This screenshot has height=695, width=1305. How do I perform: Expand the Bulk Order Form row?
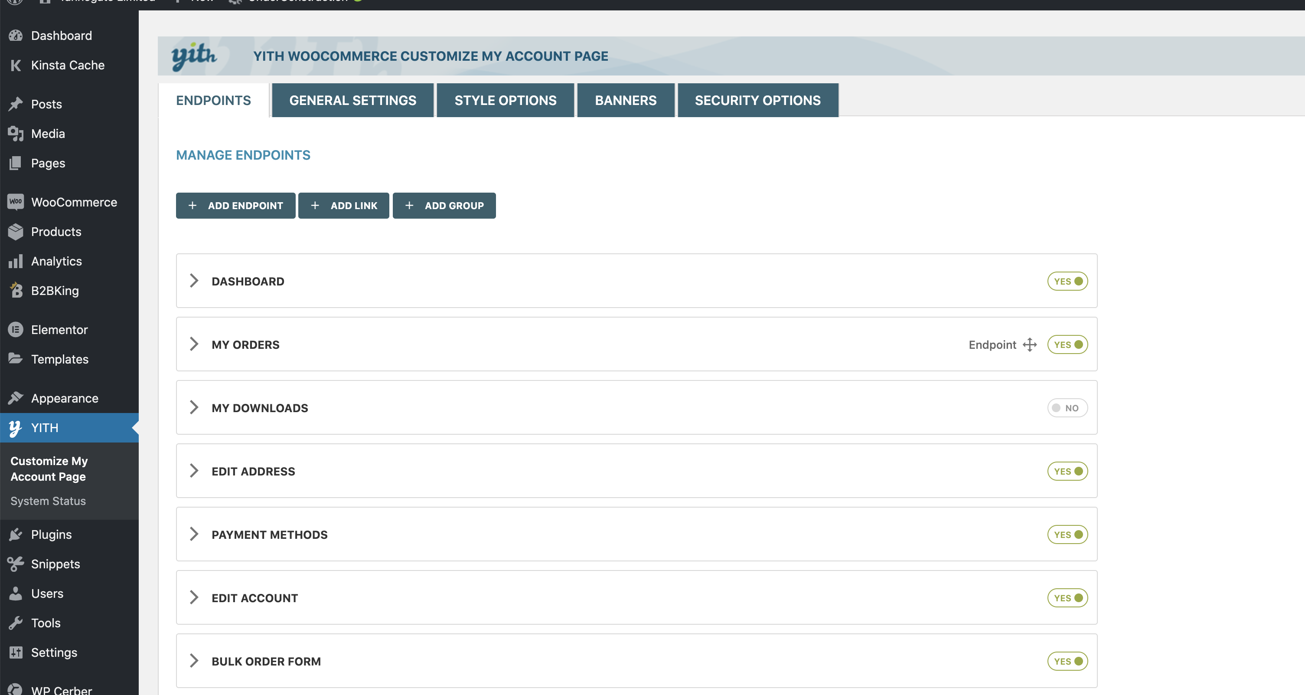click(636, 661)
